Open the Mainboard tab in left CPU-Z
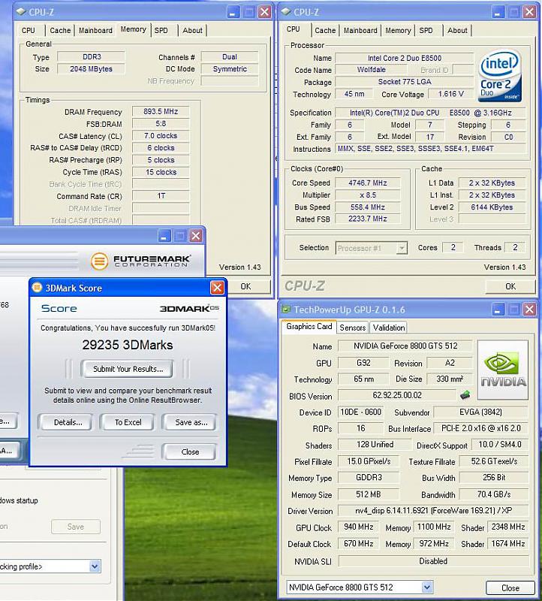The height and width of the screenshot is (601, 542). [x=95, y=30]
